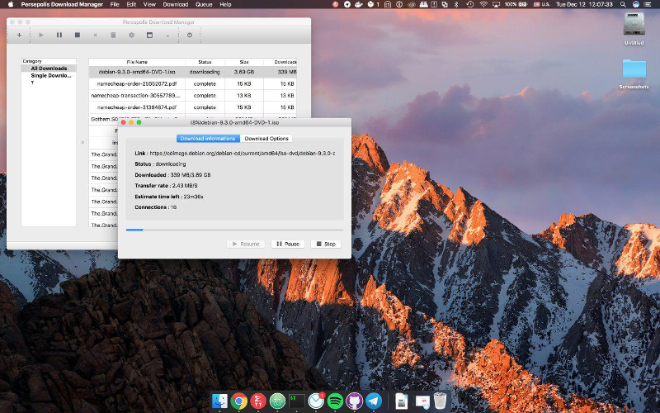Open Spotify from the dock
This screenshot has width=660, height=413.
(x=335, y=401)
